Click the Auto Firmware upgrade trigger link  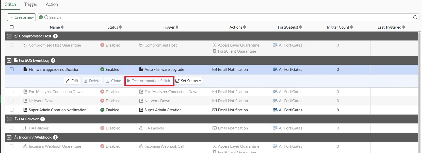(x=164, y=69)
